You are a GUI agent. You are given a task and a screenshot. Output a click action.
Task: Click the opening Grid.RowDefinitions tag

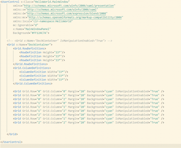click(29, 49)
